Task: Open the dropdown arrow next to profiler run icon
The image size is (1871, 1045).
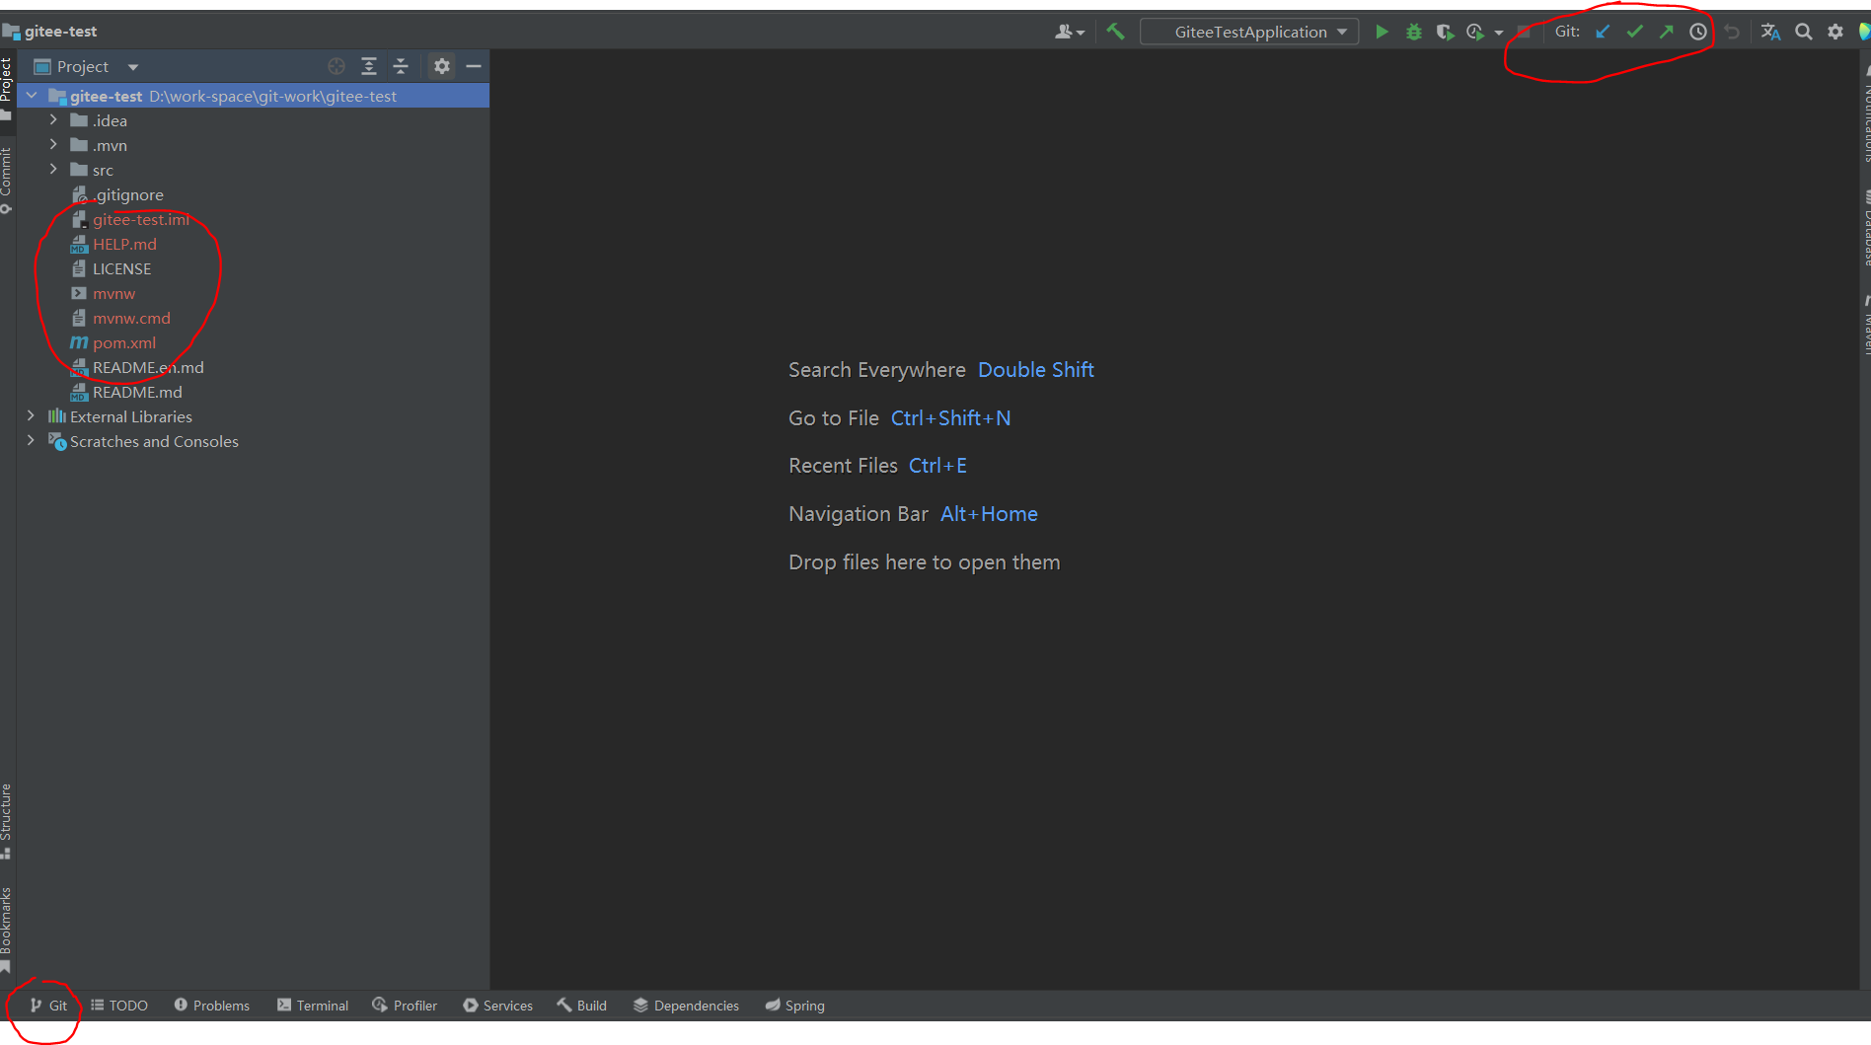Action: (1499, 33)
